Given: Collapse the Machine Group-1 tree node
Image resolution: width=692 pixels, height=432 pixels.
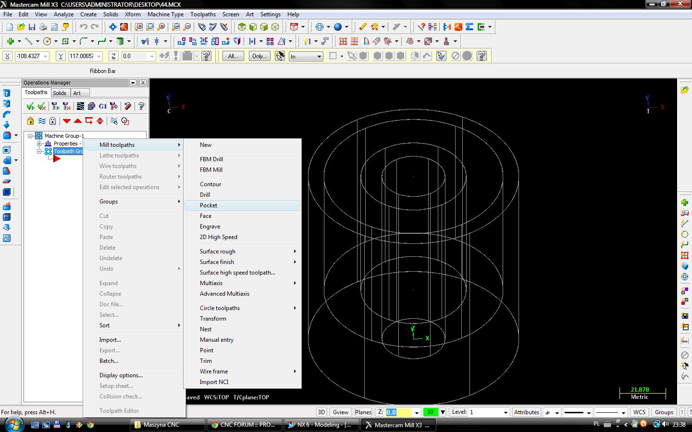Looking at the screenshot, I should coord(30,136).
